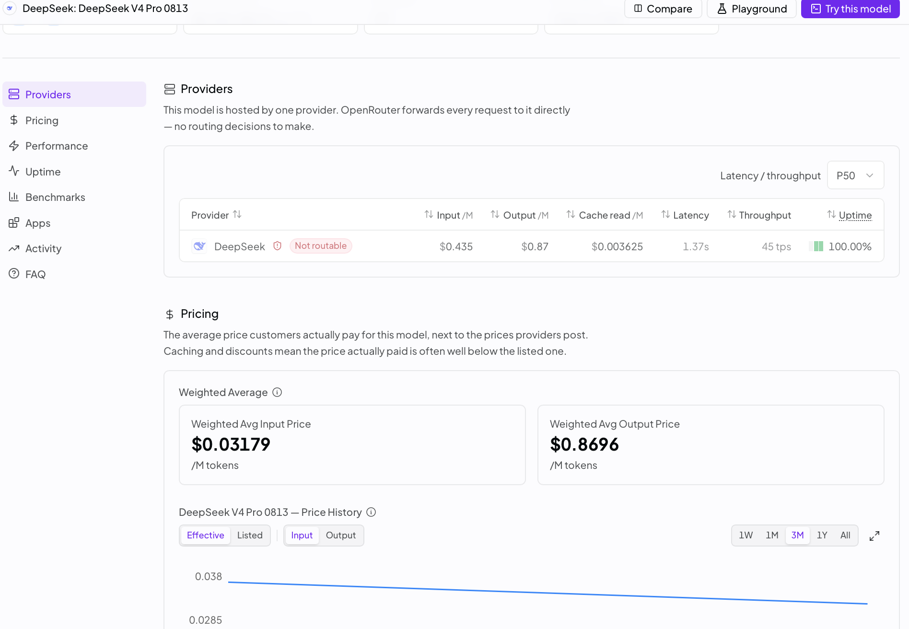Open the Playground button

[752, 9]
